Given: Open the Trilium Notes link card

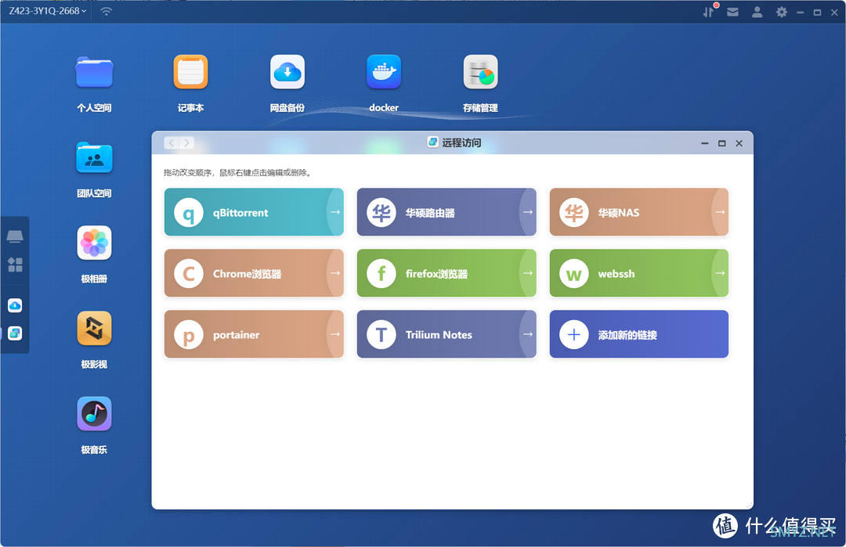Looking at the screenshot, I should [x=446, y=334].
